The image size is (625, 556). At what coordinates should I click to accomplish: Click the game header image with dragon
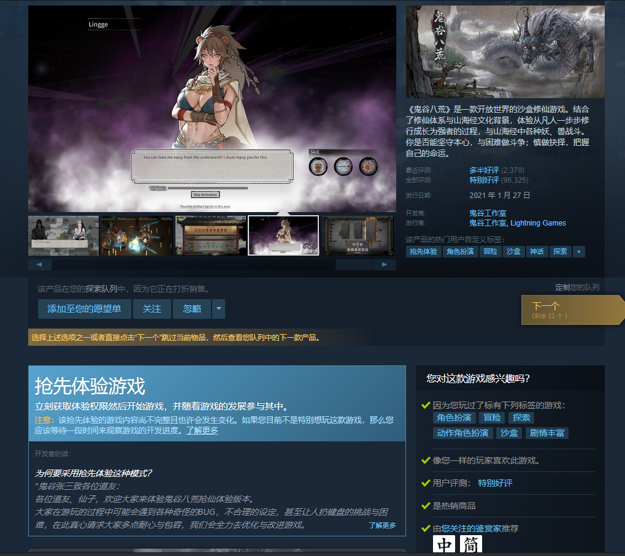(505, 51)
